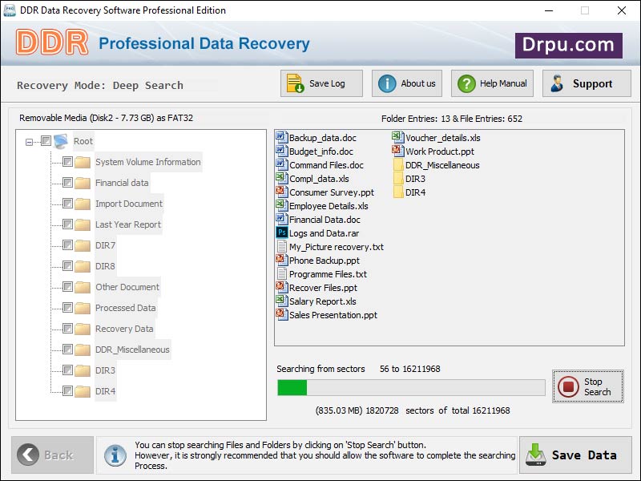This screenshot has width=641, height=481.
Task: Tick the DIR8 folder checkbox
Action: tap(67, 266)
